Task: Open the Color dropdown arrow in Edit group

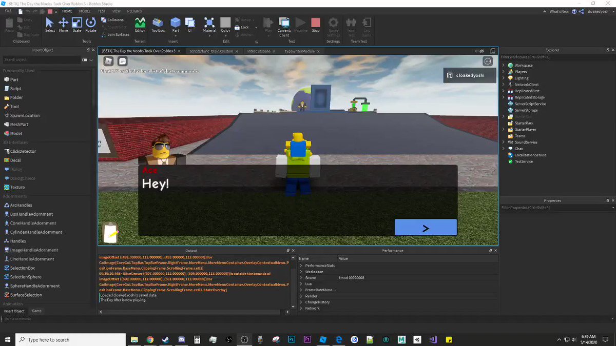Action: pos(225,35)
